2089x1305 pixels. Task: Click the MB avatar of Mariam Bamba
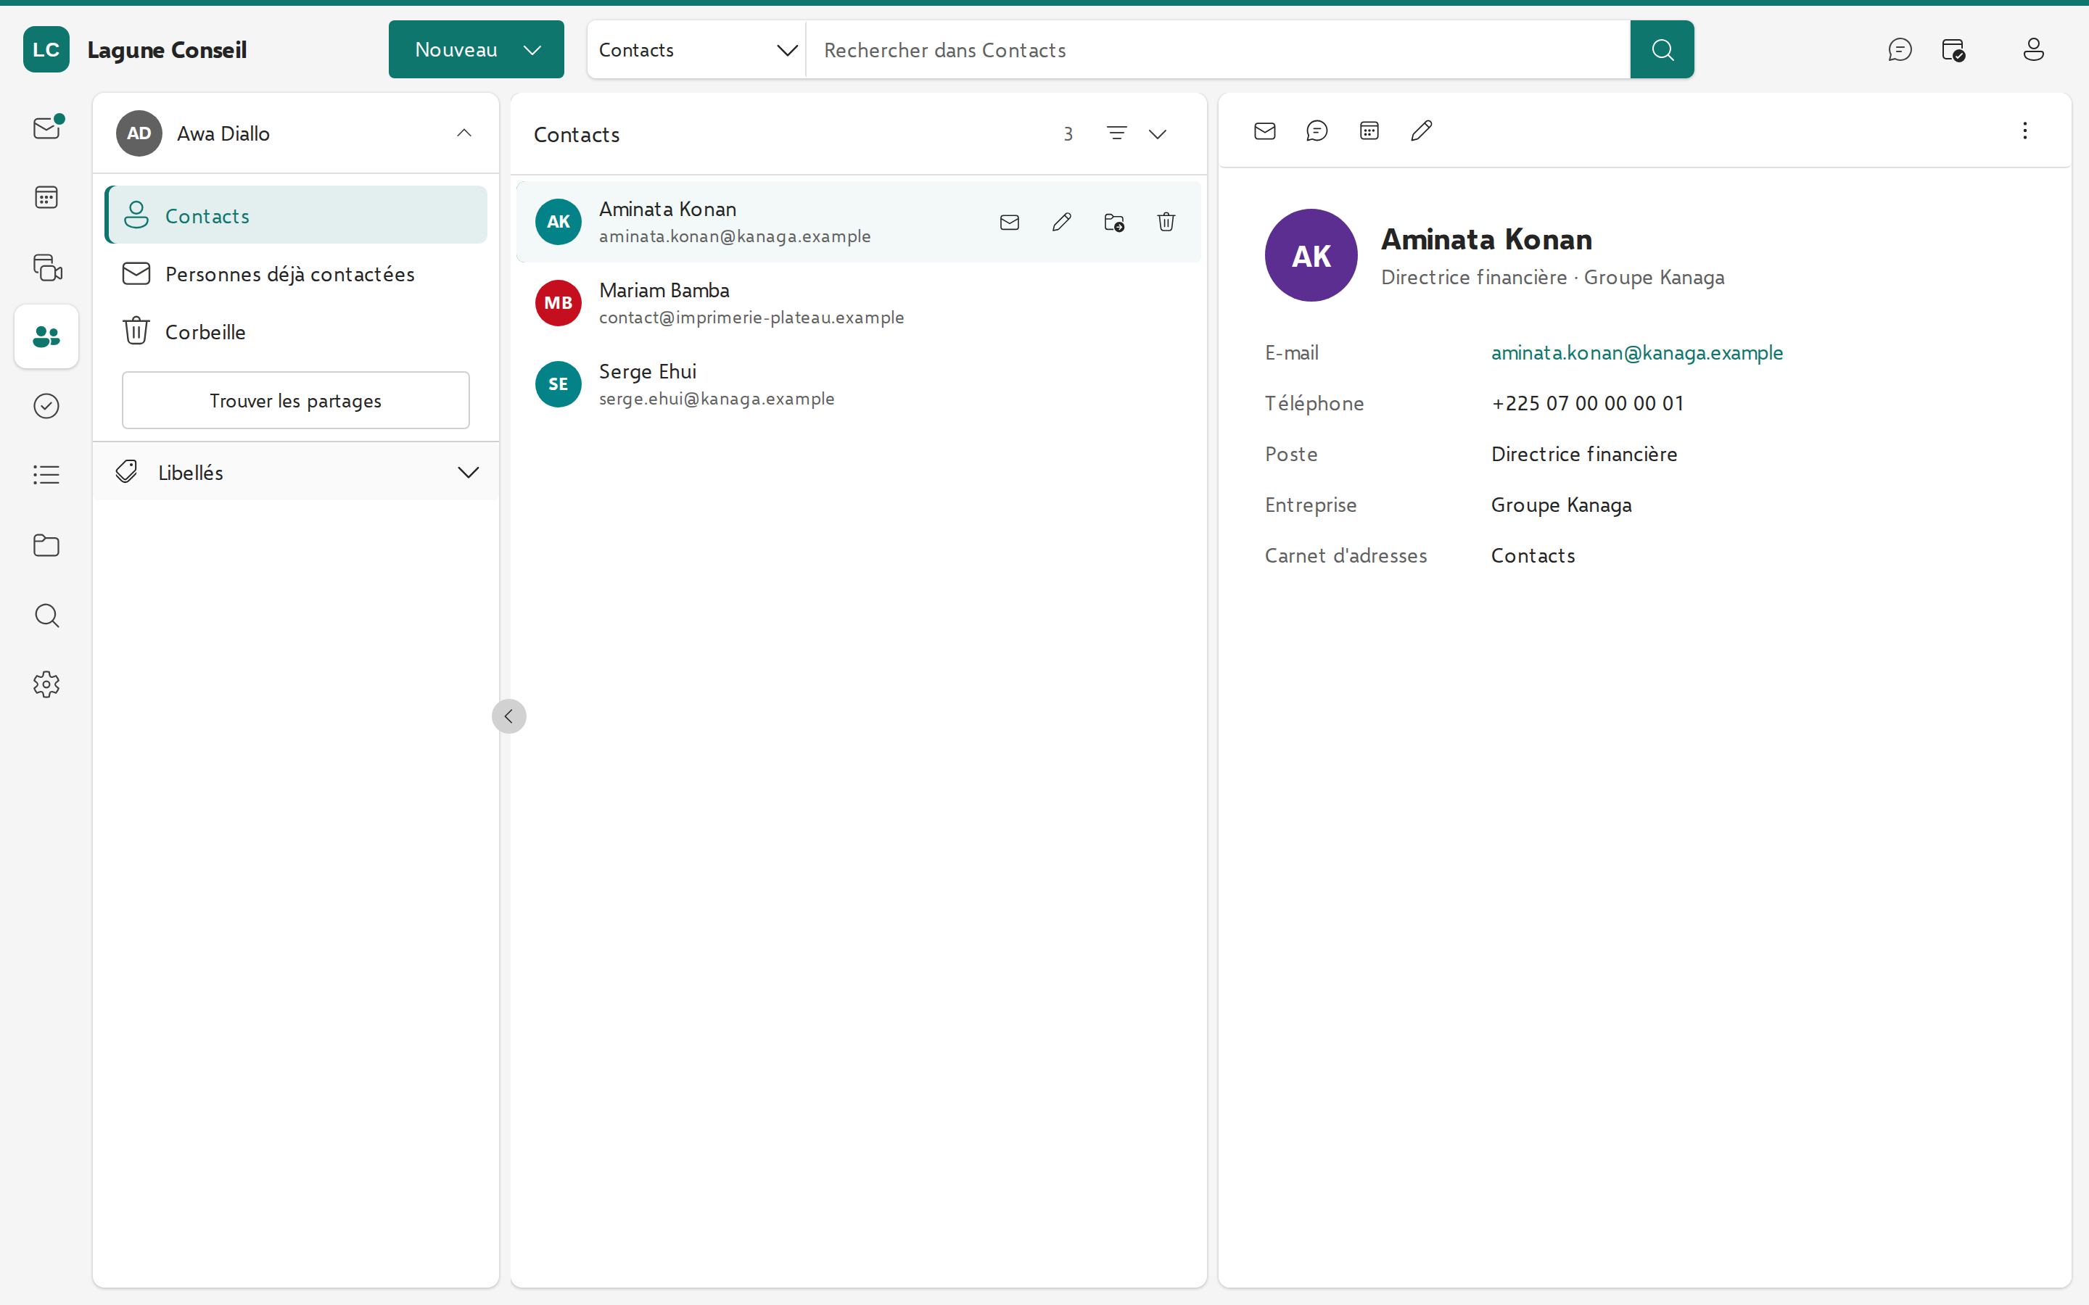pyautogui.click(x=558, y=303)
